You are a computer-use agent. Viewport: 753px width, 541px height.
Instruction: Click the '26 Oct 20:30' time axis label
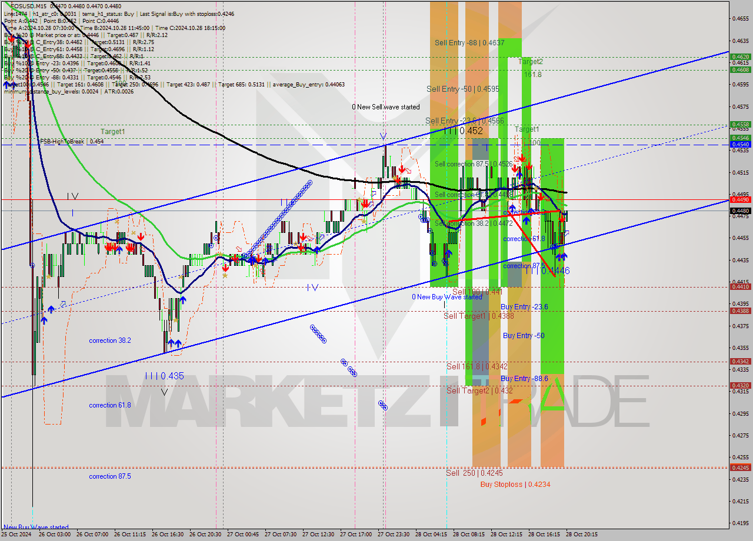coord(205,535)
